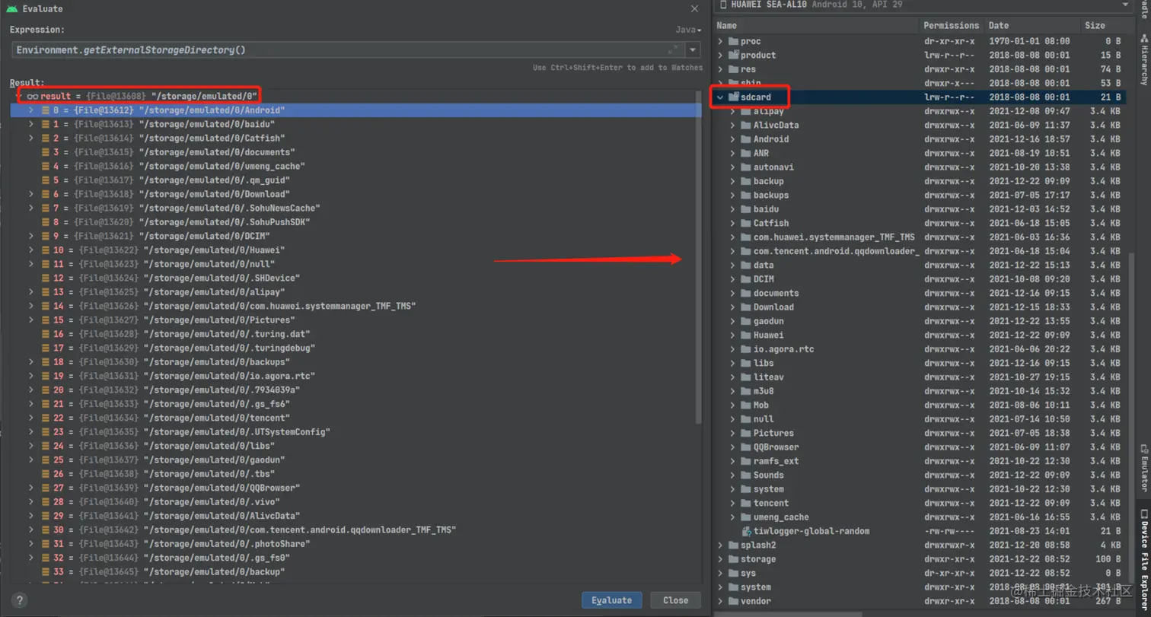Click the splash2 folder icon
This screenshot has width=1151, height=617.
(734, 545)
